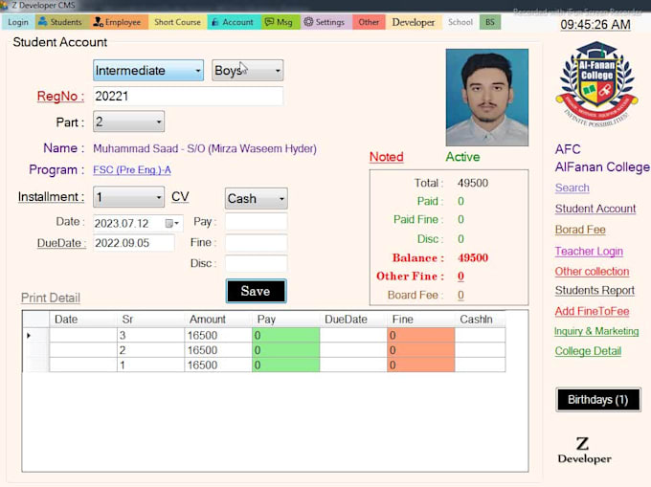This screenshot has width=651, height=487.
Task: Click the Active status text
Action: (462, 157)
